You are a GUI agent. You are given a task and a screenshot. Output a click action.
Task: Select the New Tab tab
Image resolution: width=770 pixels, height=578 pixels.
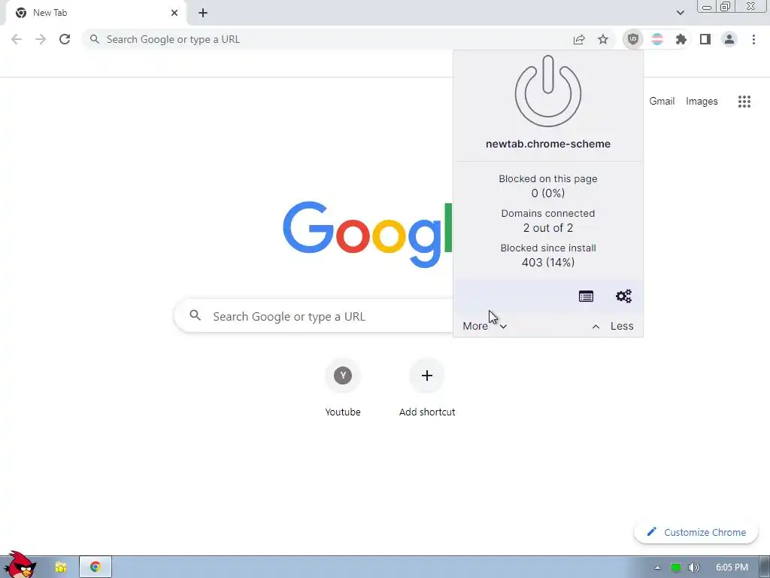click(93, 13)
